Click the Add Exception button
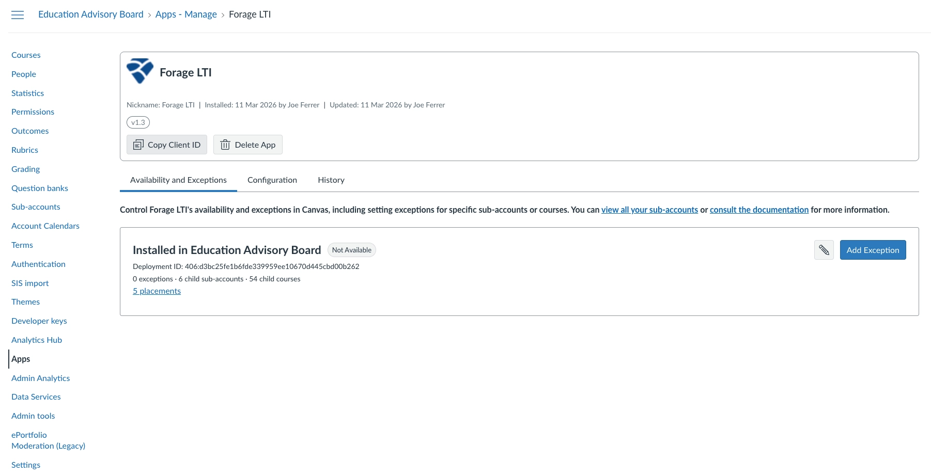Viewport: 931px width, 476px height. pos(873,250)
